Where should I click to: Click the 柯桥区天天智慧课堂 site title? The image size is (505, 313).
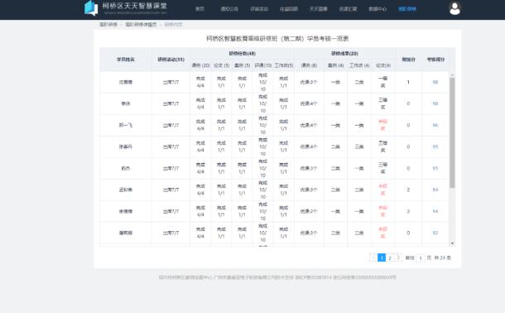135,6
